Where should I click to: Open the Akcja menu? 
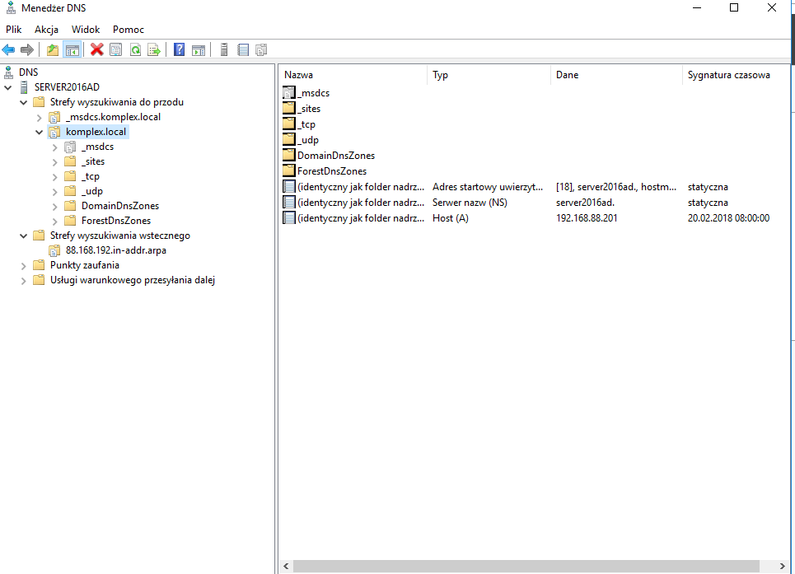point(47,30)
